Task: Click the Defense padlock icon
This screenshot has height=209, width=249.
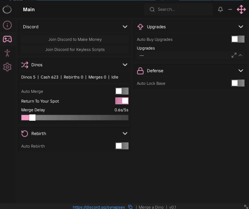Action: coord(140,71)
